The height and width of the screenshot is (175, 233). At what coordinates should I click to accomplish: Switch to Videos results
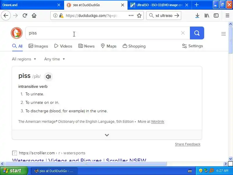[x=63, y=46]
